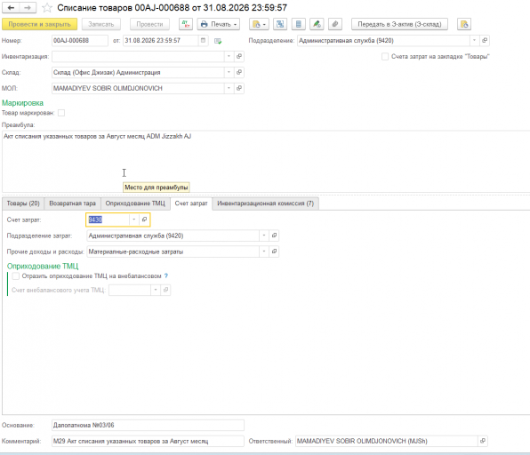Enable Счета затрат на закладке Товары checkbox
This screenshot has width=530, height=455.
[385, 56]
